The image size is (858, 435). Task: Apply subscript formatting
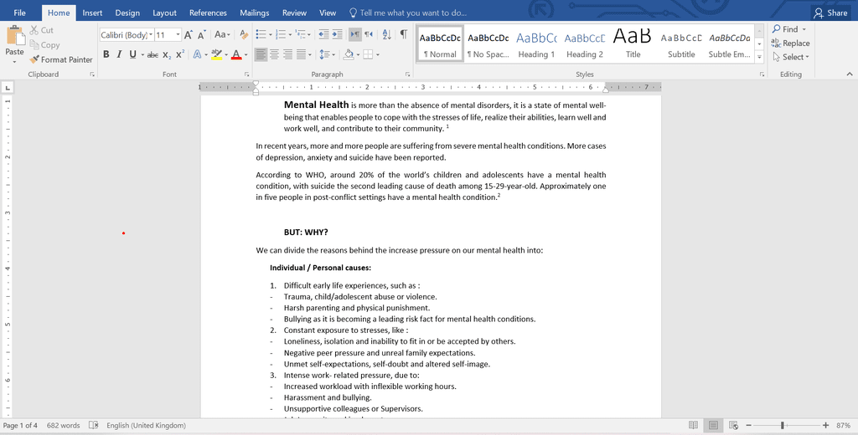point(167,54)
